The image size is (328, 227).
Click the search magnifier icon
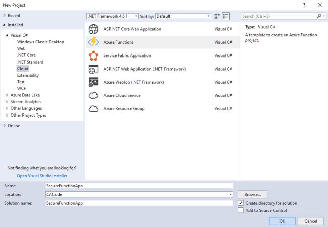[319, 16]
